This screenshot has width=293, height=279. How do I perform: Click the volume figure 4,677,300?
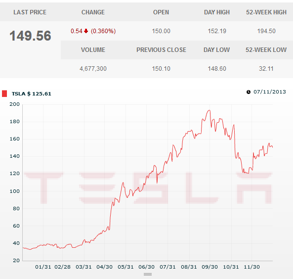tap(93, 69)
